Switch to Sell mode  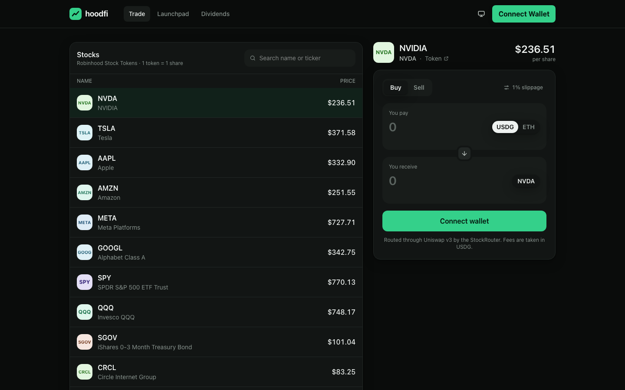coord(419,88)
